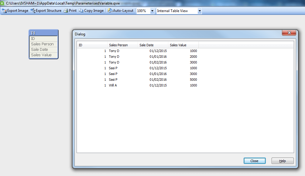Select Sale Date field in T1 table
The image size is (305, 176).
(x=43, y=50)
